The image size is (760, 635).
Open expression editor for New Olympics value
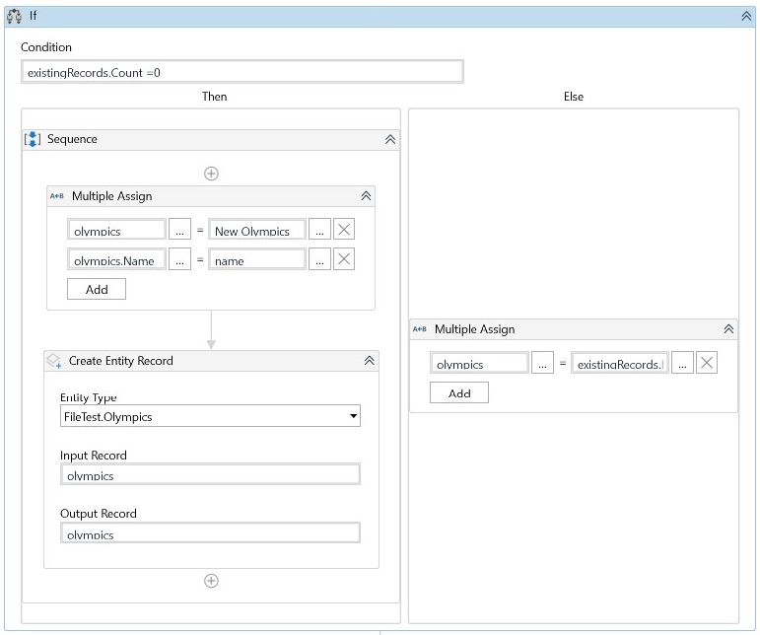pos(320,230)
